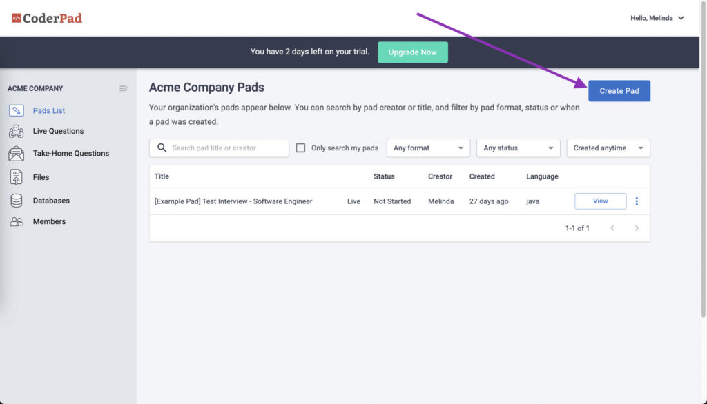The height and width of the screenshot is (404, 707).
Task: Click the CoderPad logo
Action: [47, 18]
